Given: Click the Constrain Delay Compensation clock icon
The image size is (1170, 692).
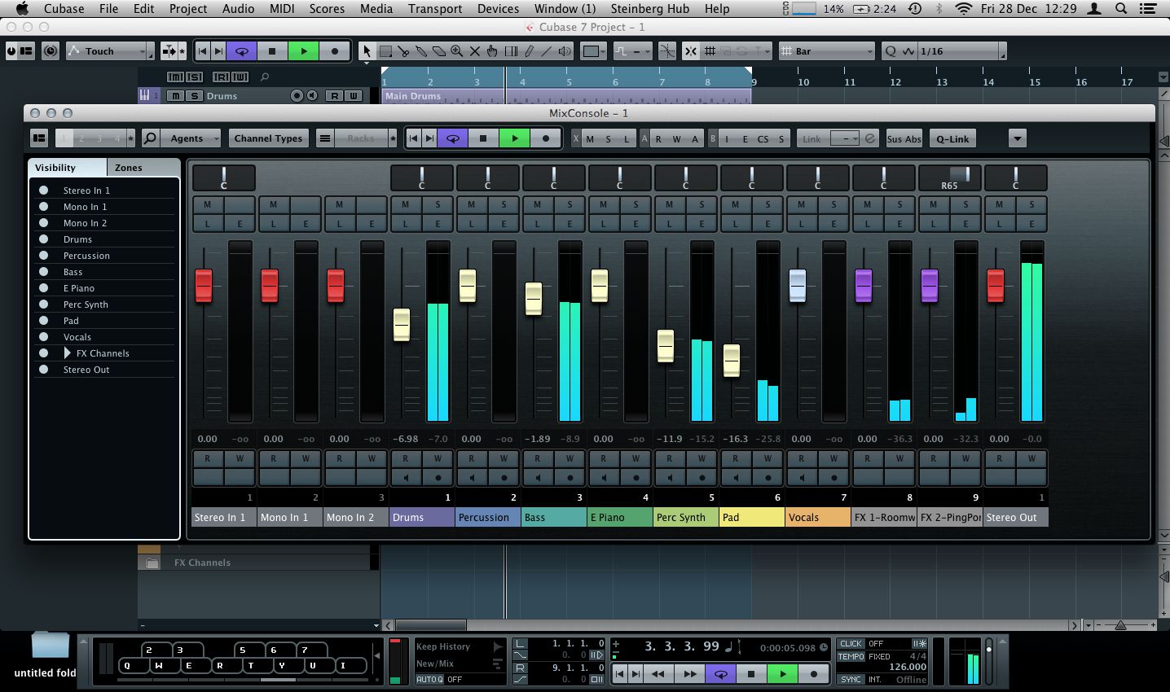Looking at the screenshot, I should tap(51, 51).
